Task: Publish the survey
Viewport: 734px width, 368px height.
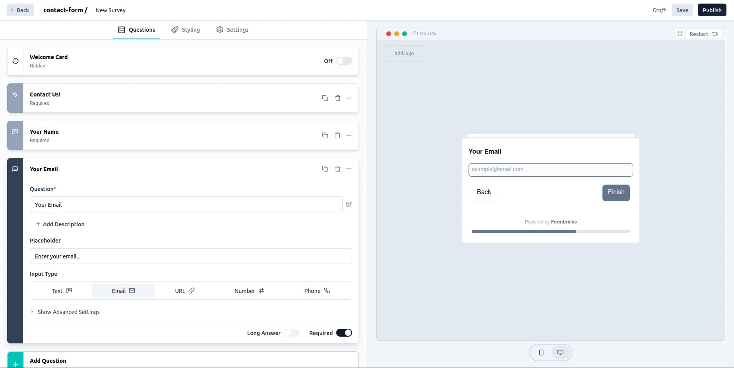Action: [712, 10]
